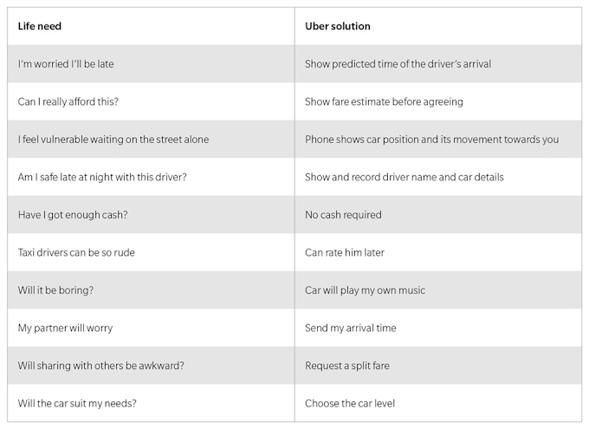The height and width of the screenshot is (429, 589).
Task: Click 'Show and record driver name' cell
Action: tap(404, 178)
